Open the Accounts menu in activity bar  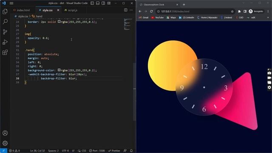(x=5, y=133)
